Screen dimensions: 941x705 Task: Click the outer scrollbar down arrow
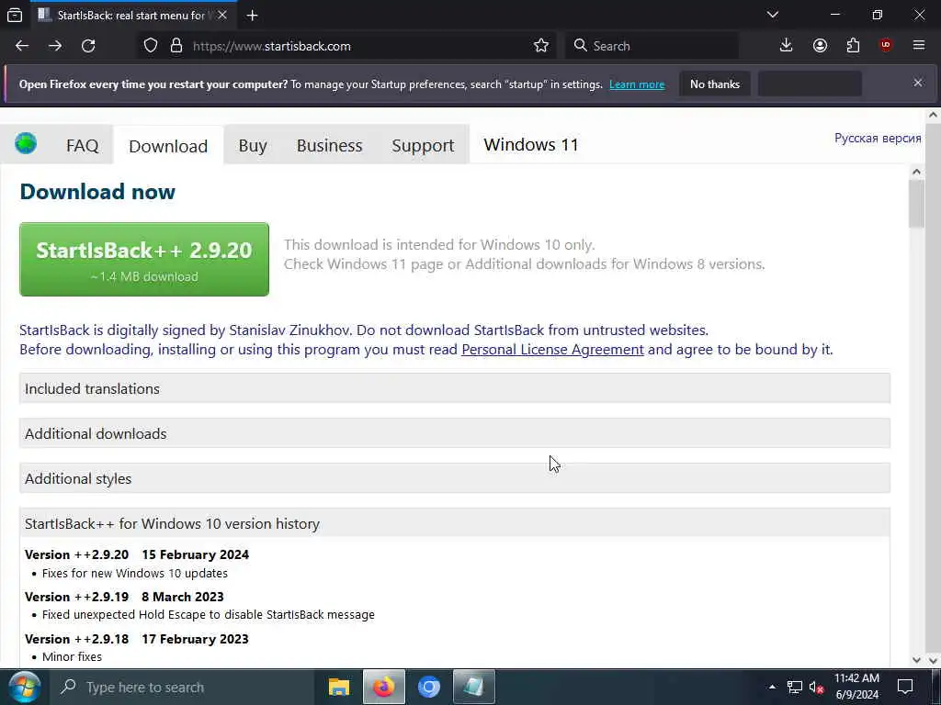coord(933,659)
